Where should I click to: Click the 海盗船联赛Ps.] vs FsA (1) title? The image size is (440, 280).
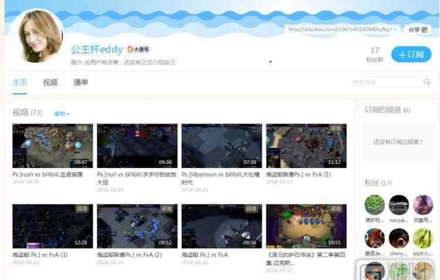[299, 175]
